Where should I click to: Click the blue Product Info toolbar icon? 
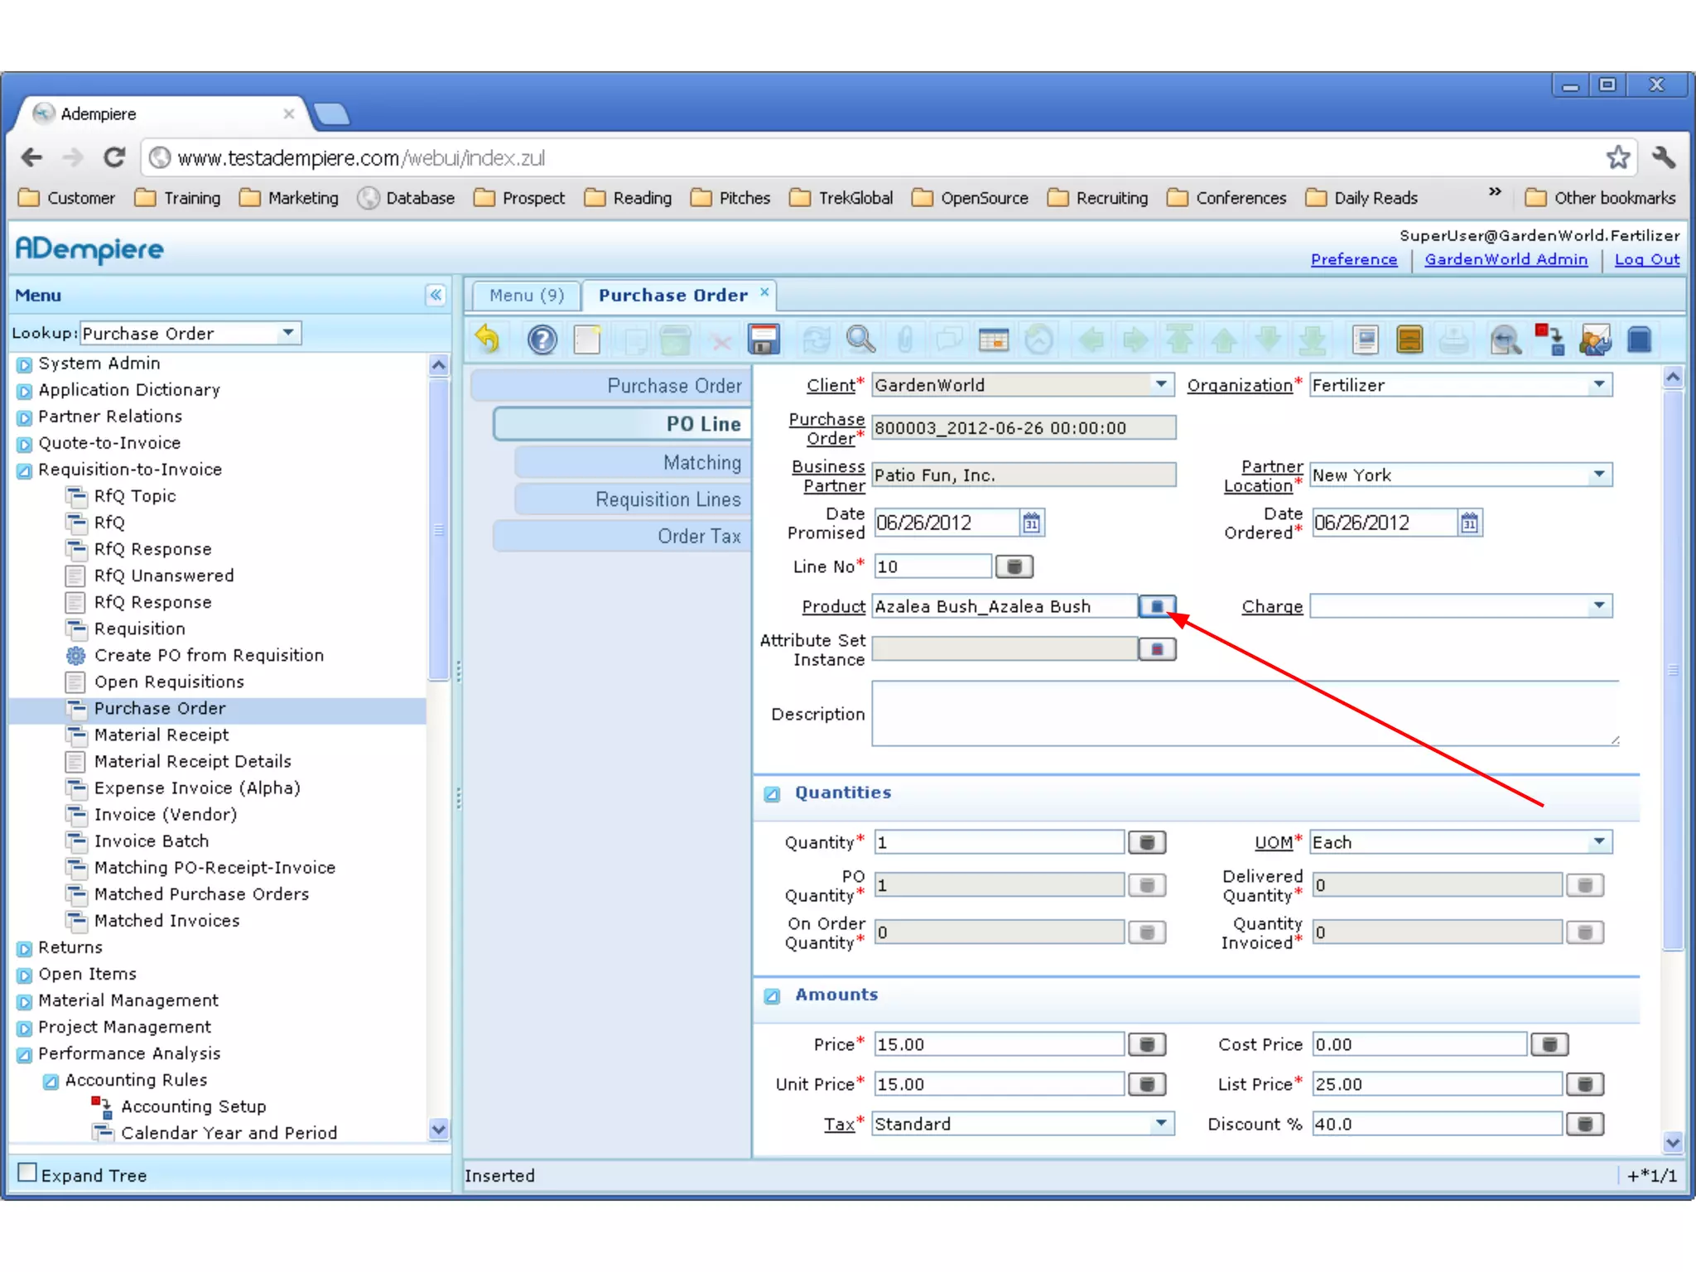[x=1639, y=340]
